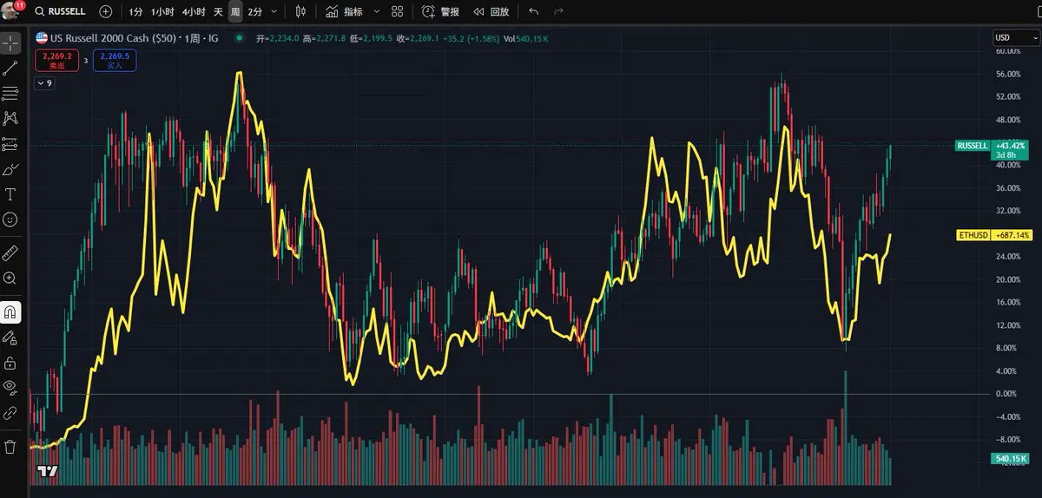The image size is (1042, 498).
Task: Open the USD currency dropdown
Action: click(1014, 37)
